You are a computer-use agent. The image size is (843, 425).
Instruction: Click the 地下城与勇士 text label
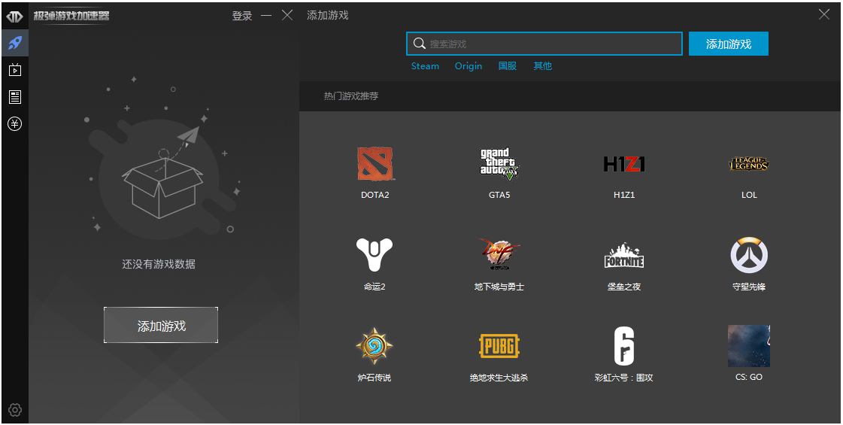click(x=499, y=286)
